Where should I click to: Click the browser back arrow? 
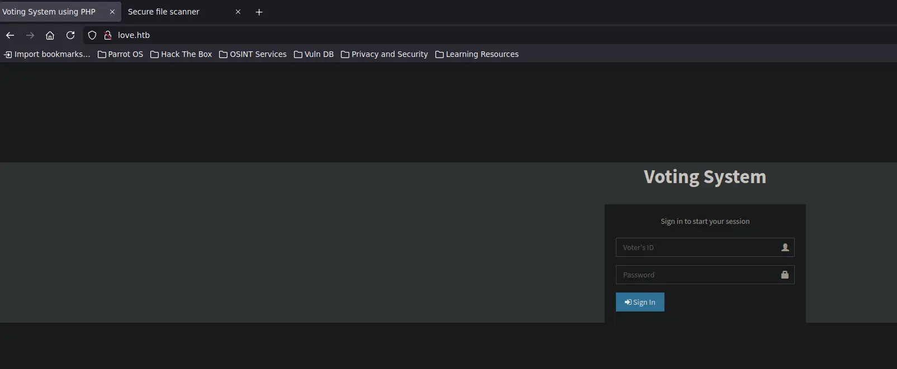(x=10, y=35)
